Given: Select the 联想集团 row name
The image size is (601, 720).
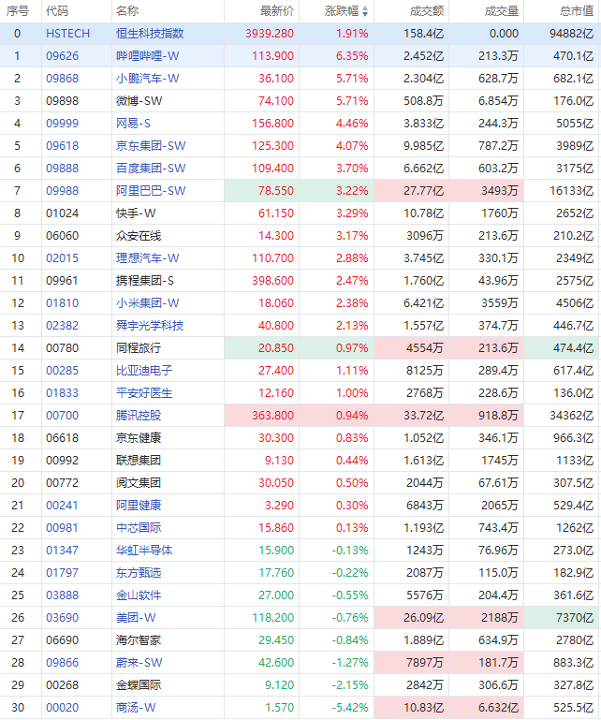Looking at the screenshot, I should pyautogui.click(x=139, y=461).
